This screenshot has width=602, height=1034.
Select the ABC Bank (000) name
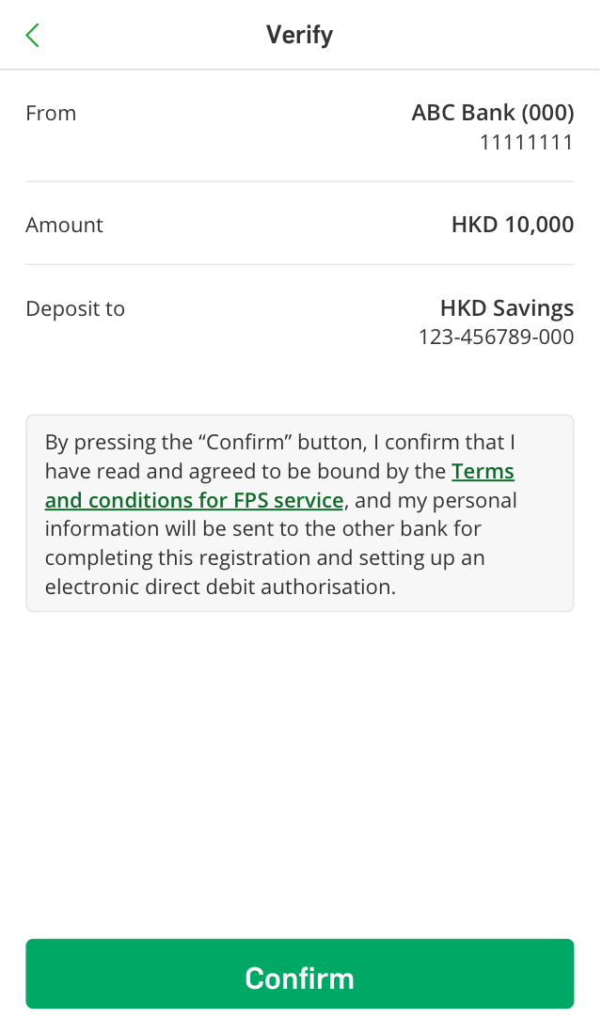[492, 114]
